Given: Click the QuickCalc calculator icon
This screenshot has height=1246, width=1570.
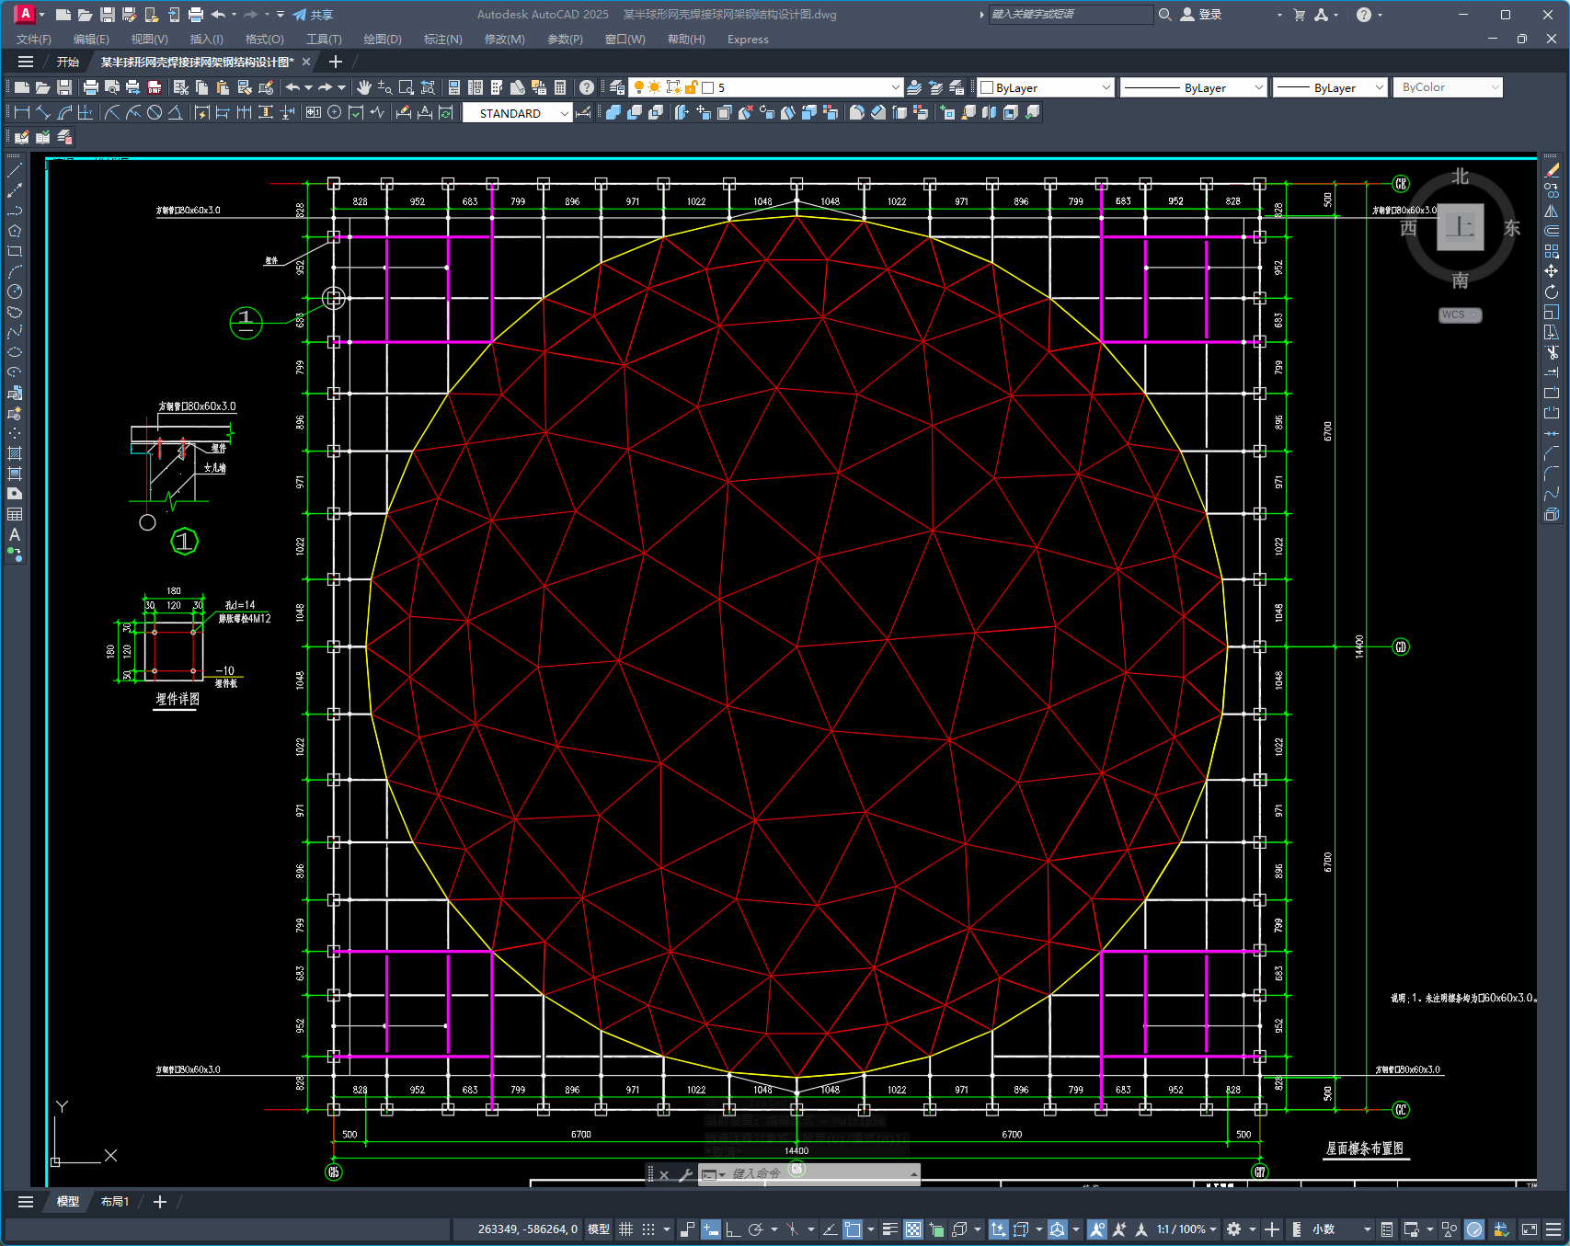Looking at the screenshot, I should click(560, 87).
